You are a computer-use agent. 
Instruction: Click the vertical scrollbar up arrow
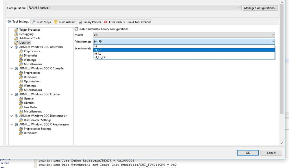click(282, 2)
